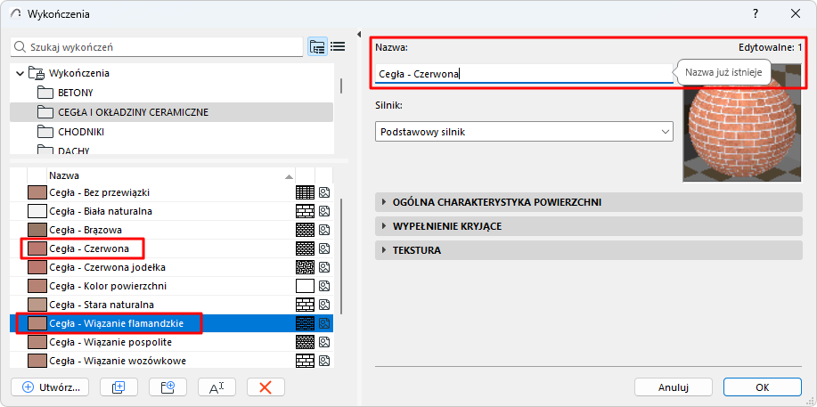The image size is (817, 407).
Task: Click the Utwórz... button
Action: [x=51, y=387]
